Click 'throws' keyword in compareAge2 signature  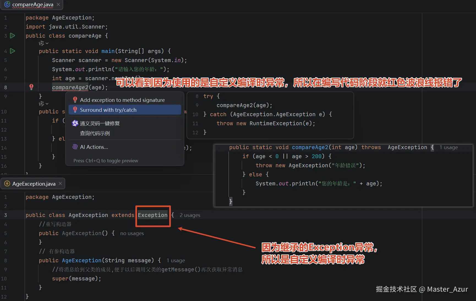pyautogui.click(x=371, y=147)
